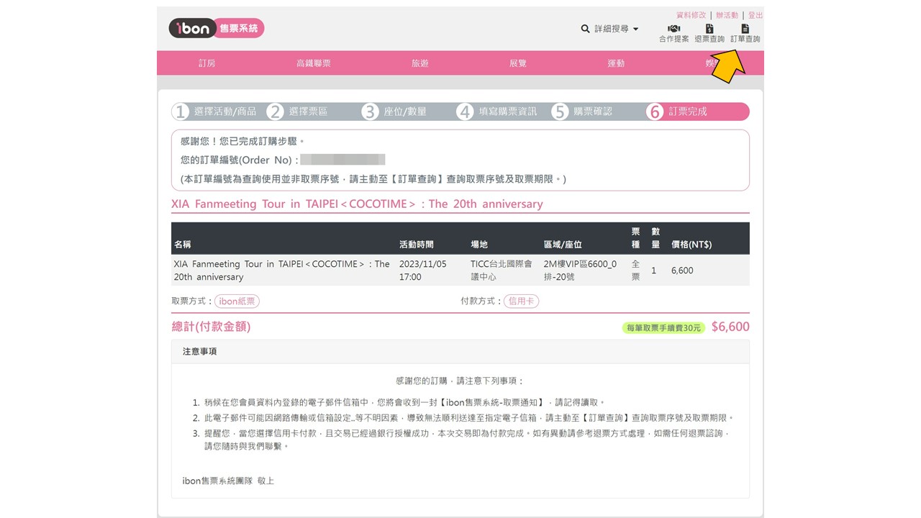Click step 1 circle 選擇活動/商品

pyautogui.click(x=181, y=112)
